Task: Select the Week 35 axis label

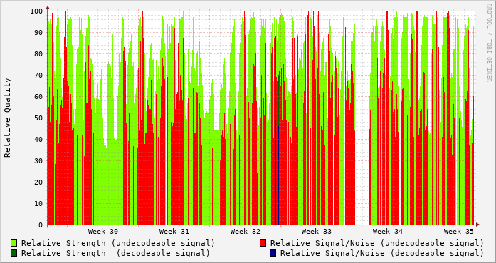Action: click(459, 232)
